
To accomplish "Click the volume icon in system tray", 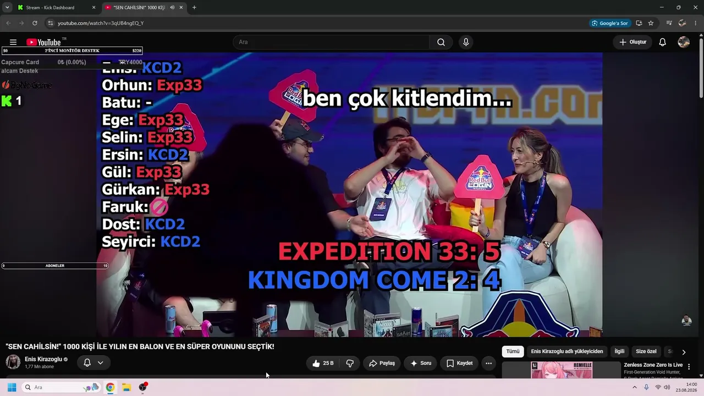I will pyautogui.click(x=667, y=387).
